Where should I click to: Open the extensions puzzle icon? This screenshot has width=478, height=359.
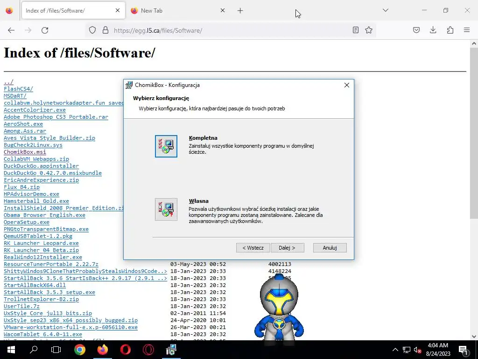coord(450,30)
